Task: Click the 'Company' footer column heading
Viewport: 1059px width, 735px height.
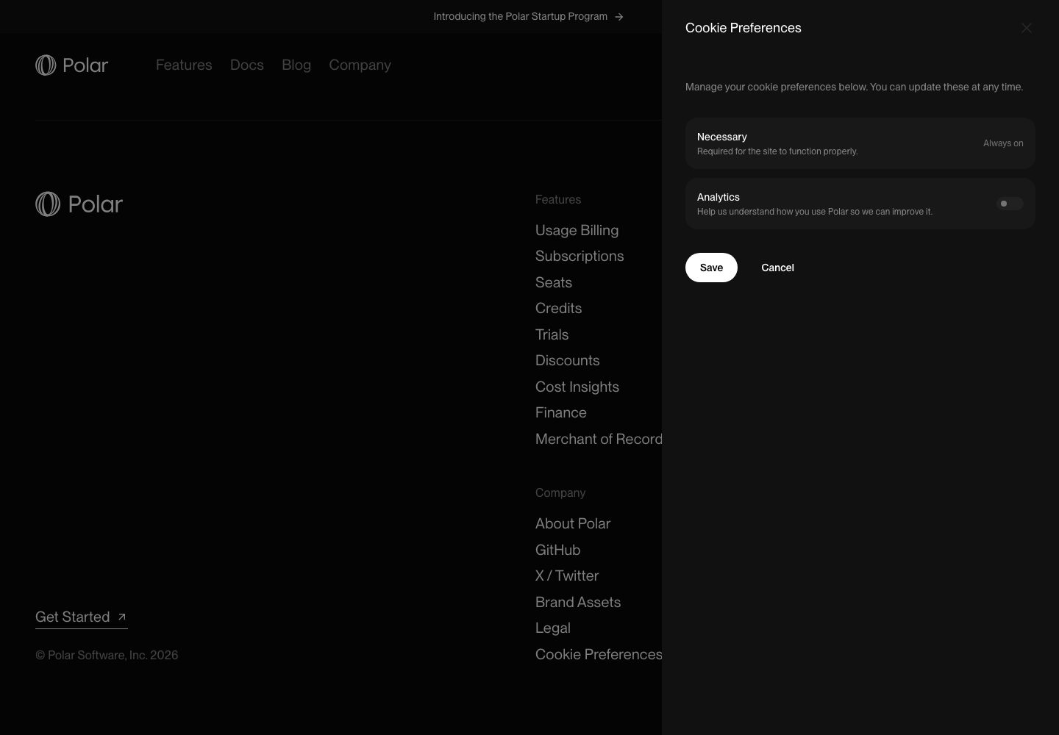Action: (x=560, y=493)
